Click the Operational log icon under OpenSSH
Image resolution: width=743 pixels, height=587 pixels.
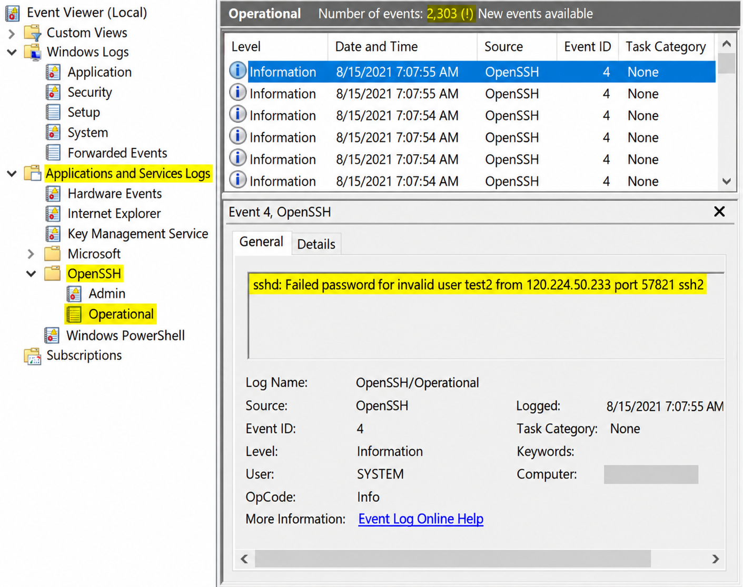[x=74, y=314]
